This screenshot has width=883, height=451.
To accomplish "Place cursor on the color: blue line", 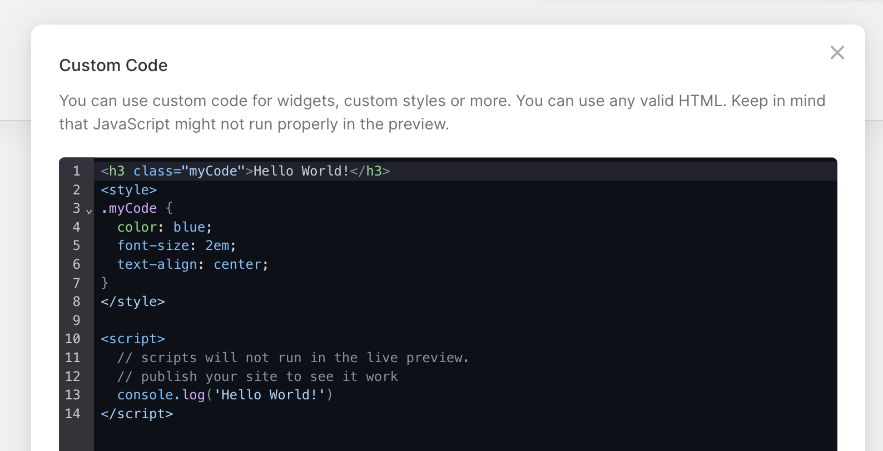I will coord(165,227).
